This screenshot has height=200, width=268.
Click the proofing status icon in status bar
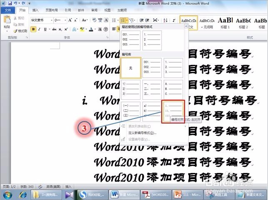pyautogui.click(x=40, y=187)
